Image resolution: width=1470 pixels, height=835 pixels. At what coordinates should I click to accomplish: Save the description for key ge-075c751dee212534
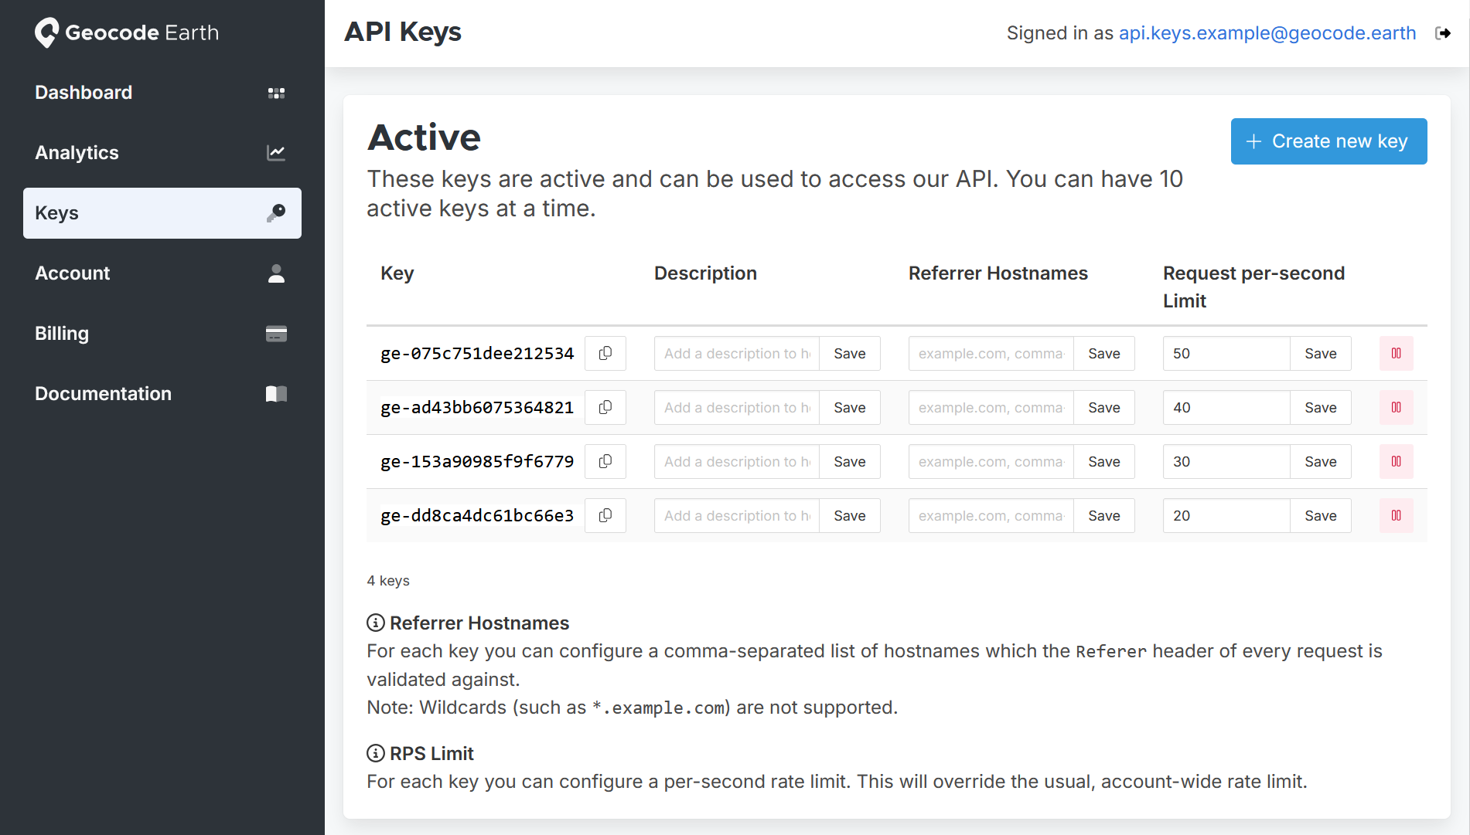tap(849, 353)
